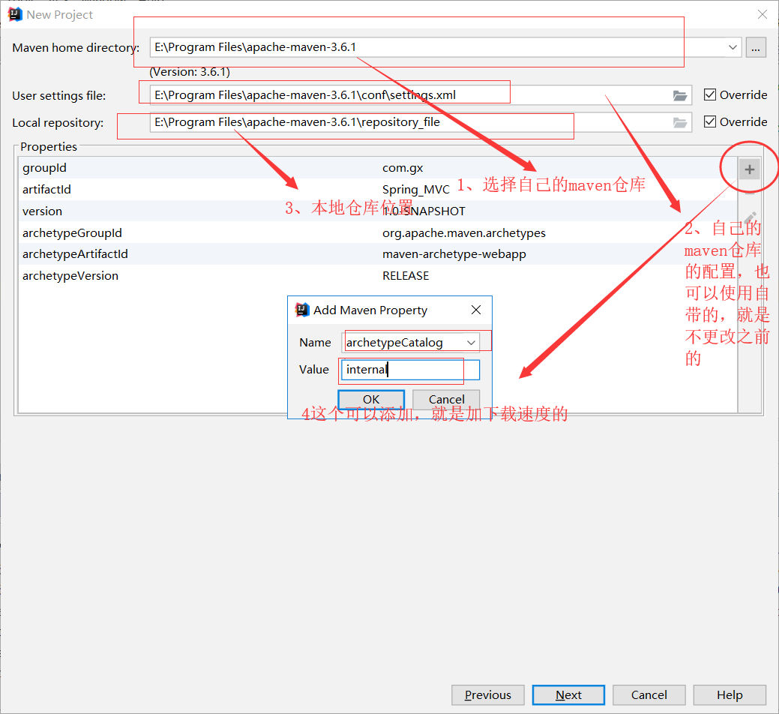Image resolution: width=779 pixels, height=714 pixels.
Task: Close the Add Maven Property dialog
Action: (x=476, y=310)
